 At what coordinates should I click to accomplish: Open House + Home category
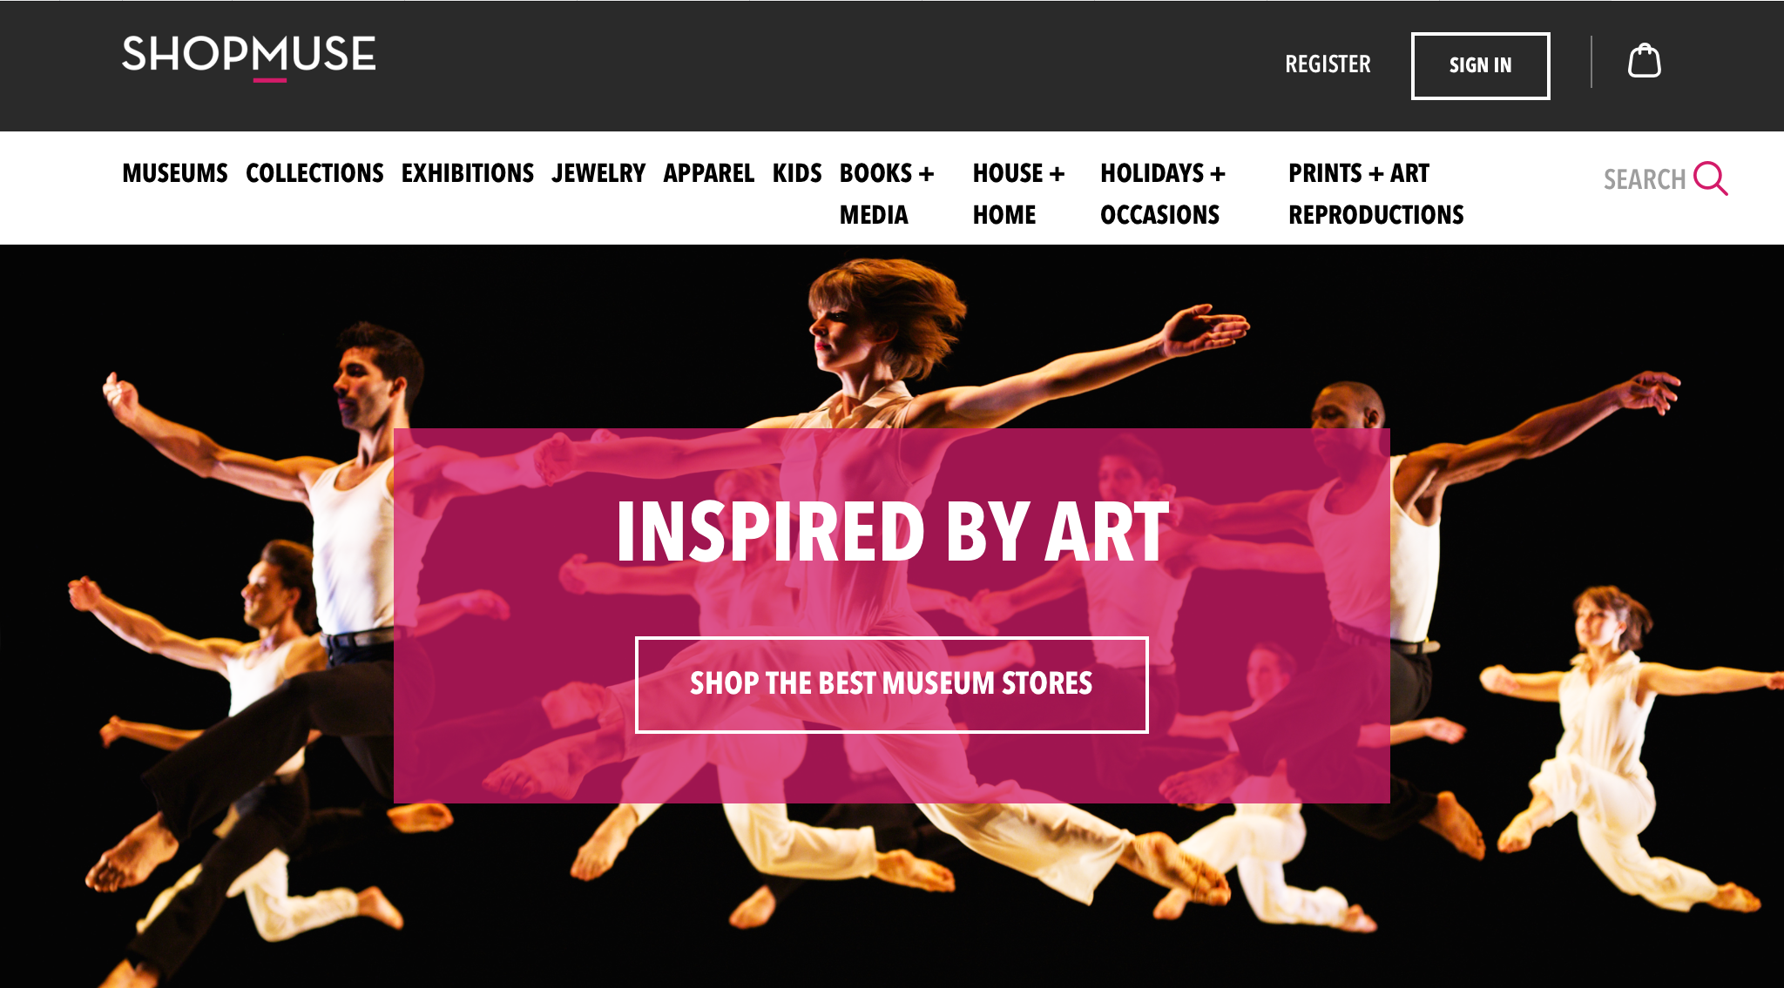1018,193
